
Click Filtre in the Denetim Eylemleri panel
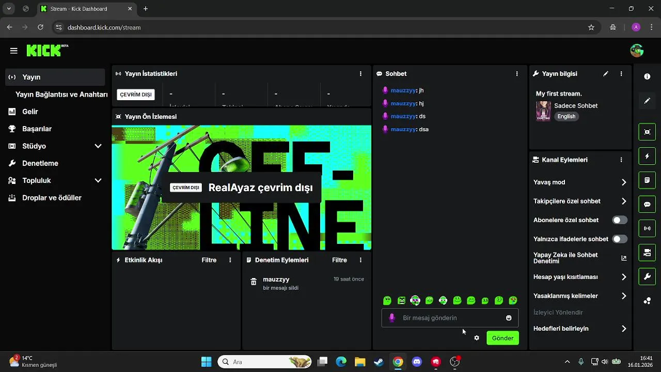point(339,260)
